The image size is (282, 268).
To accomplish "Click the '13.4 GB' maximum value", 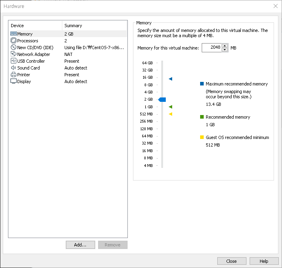I will pyautogui.click(x=213, y=104).
